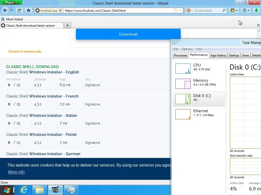The image size is (261, 195).
Task: Select the CPU performance graph thumbnail
Action: (183, 69)
